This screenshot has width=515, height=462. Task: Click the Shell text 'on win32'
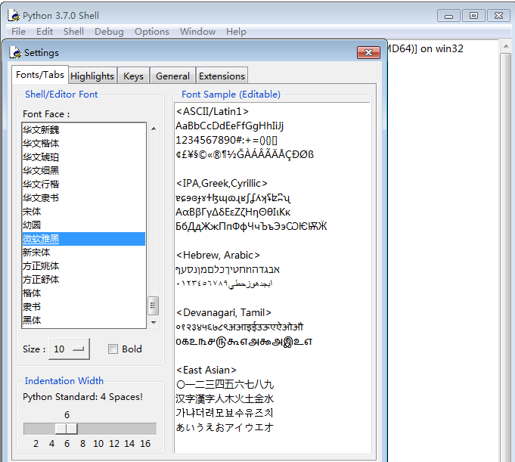(x=442, y=48)
